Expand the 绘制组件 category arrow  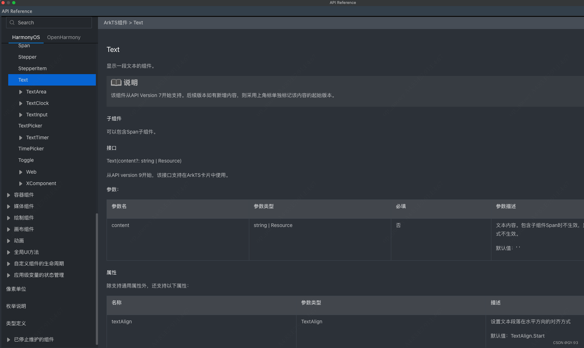tap(9, 218)
